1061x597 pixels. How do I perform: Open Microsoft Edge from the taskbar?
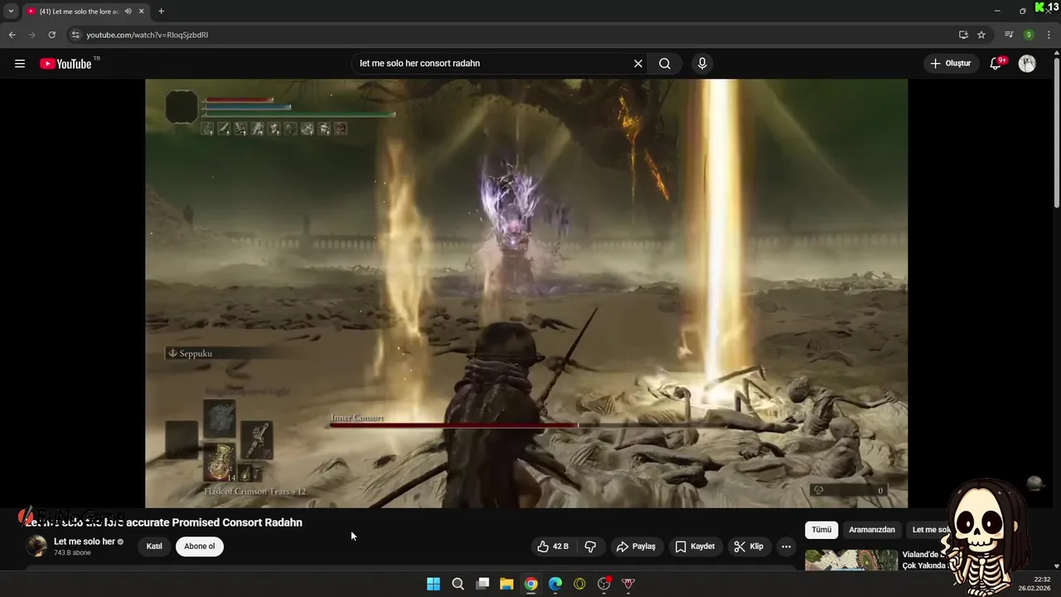(555, 584)
